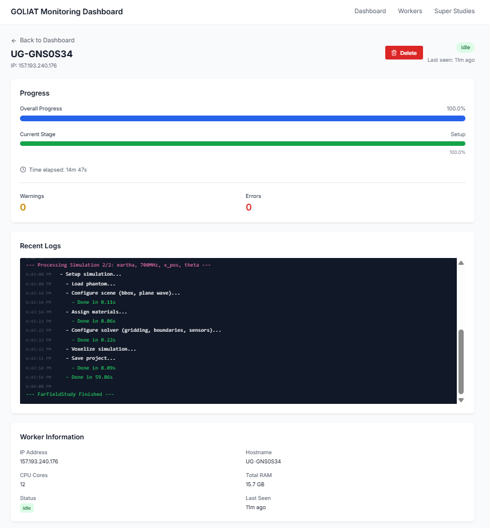Click the trash icon on Delete button

395,53
